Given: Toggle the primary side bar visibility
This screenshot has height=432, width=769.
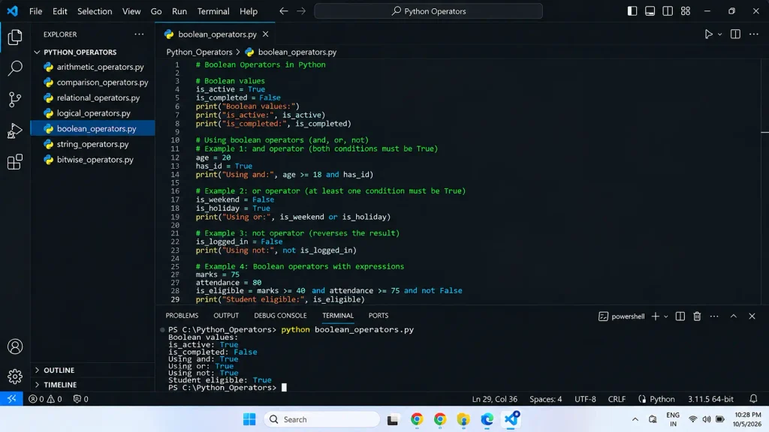Looking at the screenshot, I should pos(632,10).
